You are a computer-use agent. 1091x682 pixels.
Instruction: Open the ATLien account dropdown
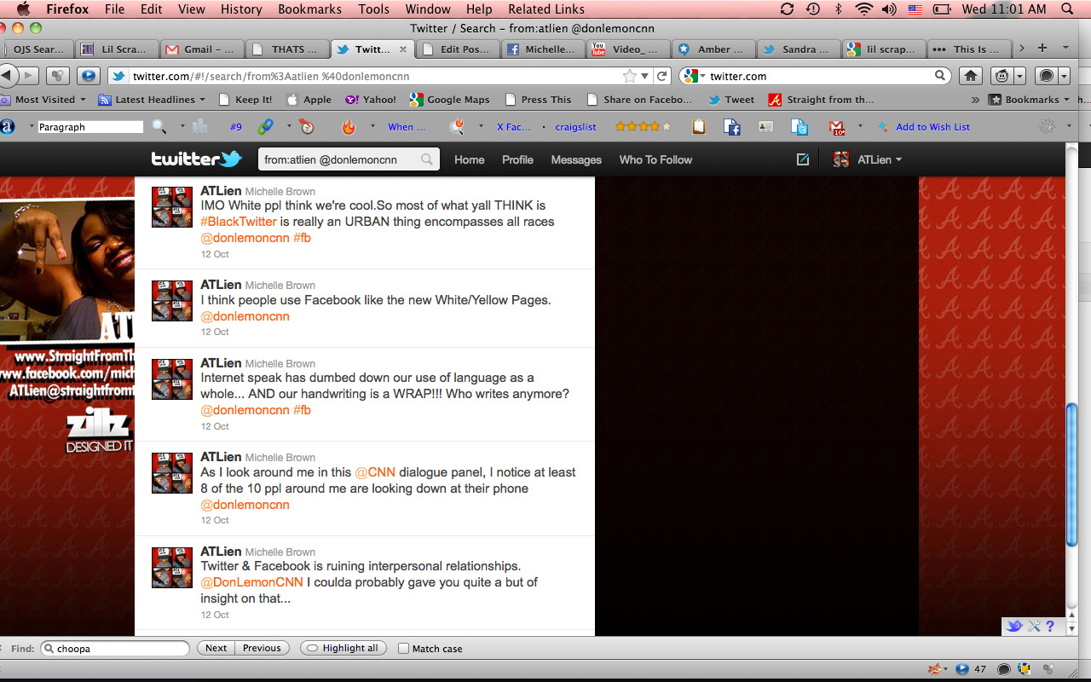(868, 159)
